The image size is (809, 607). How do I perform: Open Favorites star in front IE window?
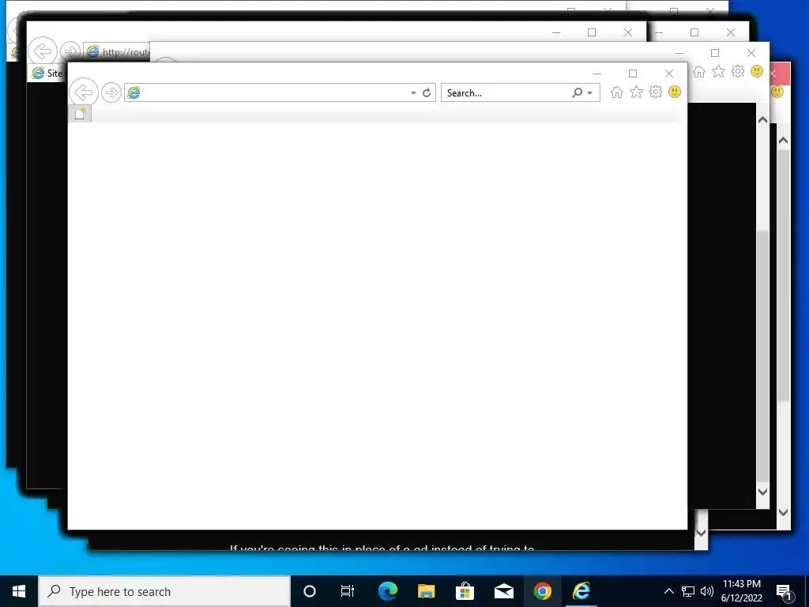[x=636, y=92]
